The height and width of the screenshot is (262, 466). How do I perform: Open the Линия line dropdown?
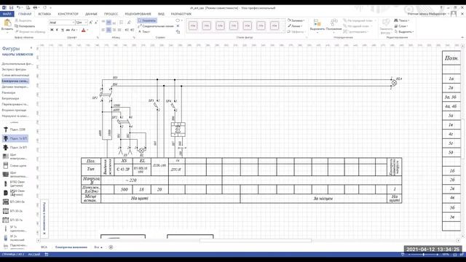pyautogui.click(x=295, y=26)
